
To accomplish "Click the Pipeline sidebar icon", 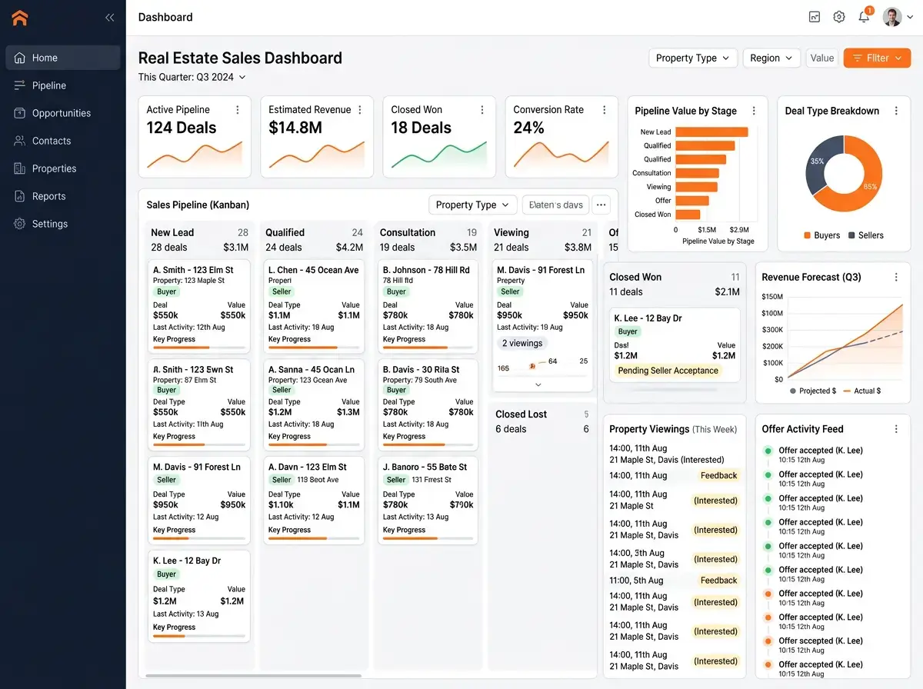I will pyautogui.click(x=20, y=85).
